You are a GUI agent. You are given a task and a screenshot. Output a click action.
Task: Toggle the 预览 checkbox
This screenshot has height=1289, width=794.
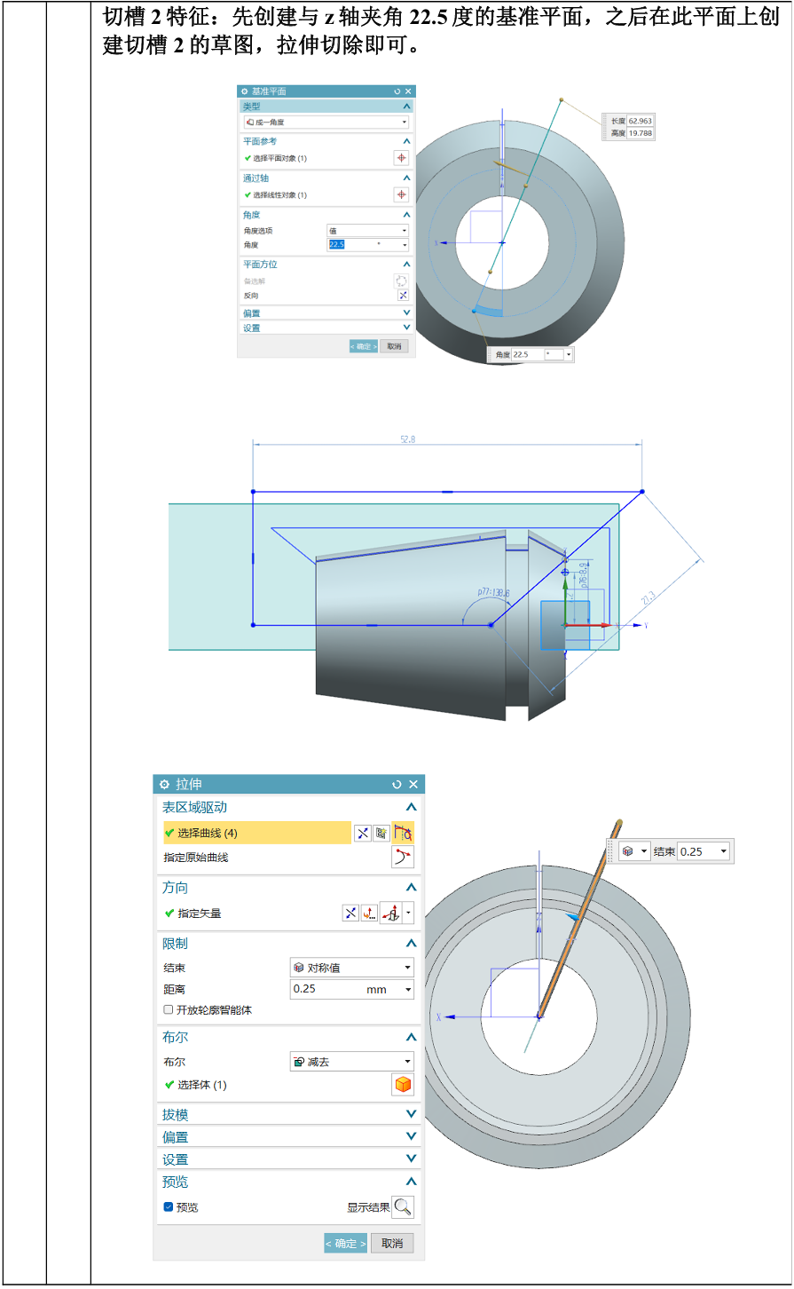(x=169, y=1207)
